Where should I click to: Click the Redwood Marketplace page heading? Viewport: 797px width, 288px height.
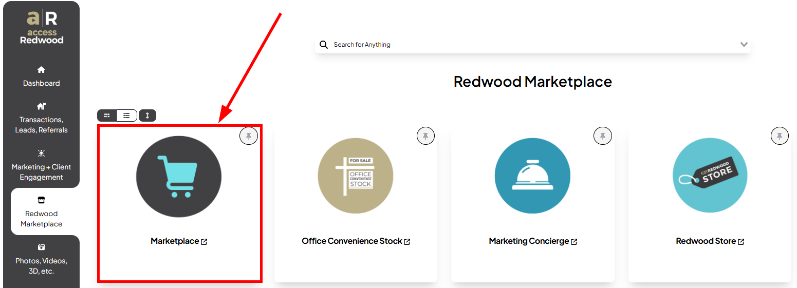533,82
